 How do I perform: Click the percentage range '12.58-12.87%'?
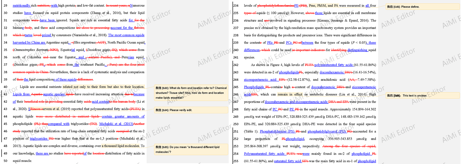[299, 80]
